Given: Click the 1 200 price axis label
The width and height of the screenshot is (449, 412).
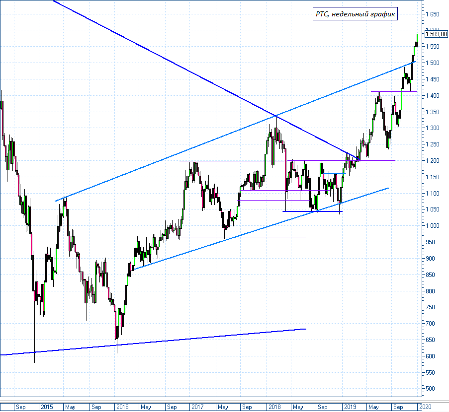Looking at the screenshot, I should (432, 161).
